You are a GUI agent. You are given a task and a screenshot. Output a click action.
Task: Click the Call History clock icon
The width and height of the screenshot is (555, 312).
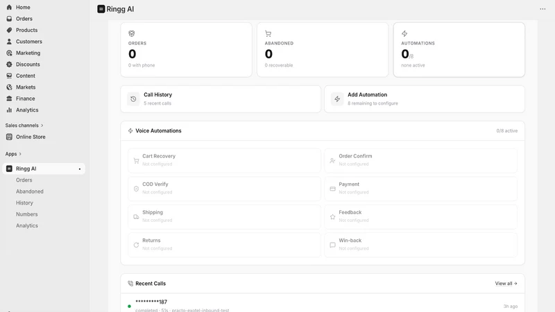pyautogui.click(x=133, y=99)
